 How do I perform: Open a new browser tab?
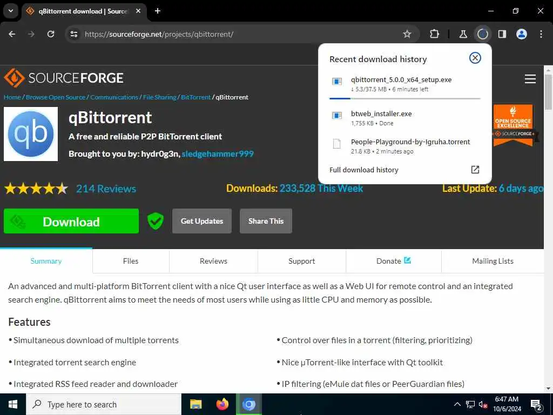click(x=158, y=11)
